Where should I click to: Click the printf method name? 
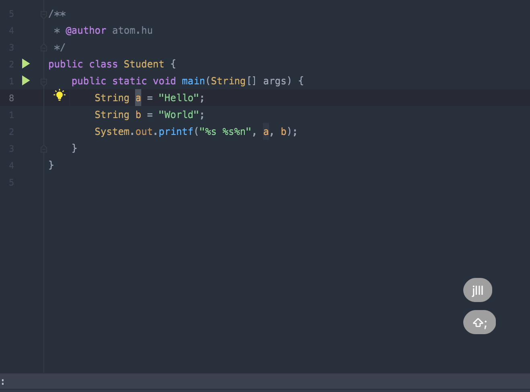176,131
